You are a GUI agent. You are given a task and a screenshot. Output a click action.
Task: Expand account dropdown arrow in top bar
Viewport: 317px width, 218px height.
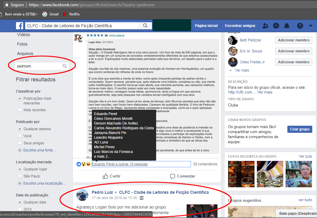point(311,26)
